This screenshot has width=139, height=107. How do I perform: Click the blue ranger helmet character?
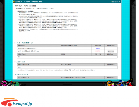121,83
